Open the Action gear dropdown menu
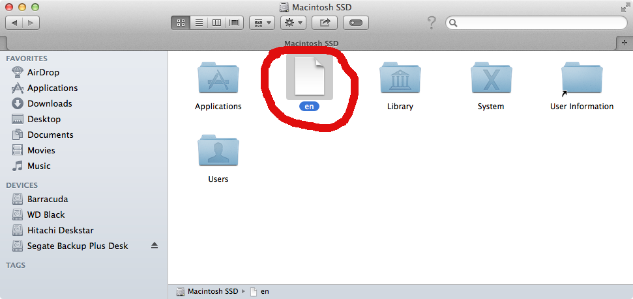The height and width of the screenshot is (299, 633). point(293,23)
